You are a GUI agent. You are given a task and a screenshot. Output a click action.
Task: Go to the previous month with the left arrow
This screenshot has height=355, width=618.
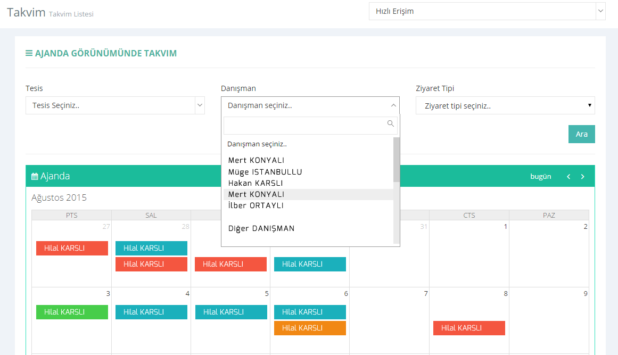click(568, 177)
